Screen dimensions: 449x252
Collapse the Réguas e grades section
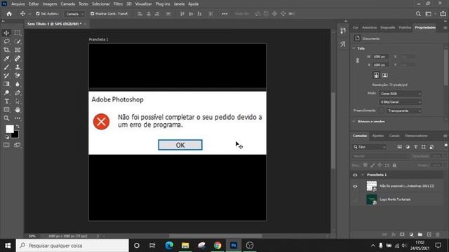(x=354, y=121)
